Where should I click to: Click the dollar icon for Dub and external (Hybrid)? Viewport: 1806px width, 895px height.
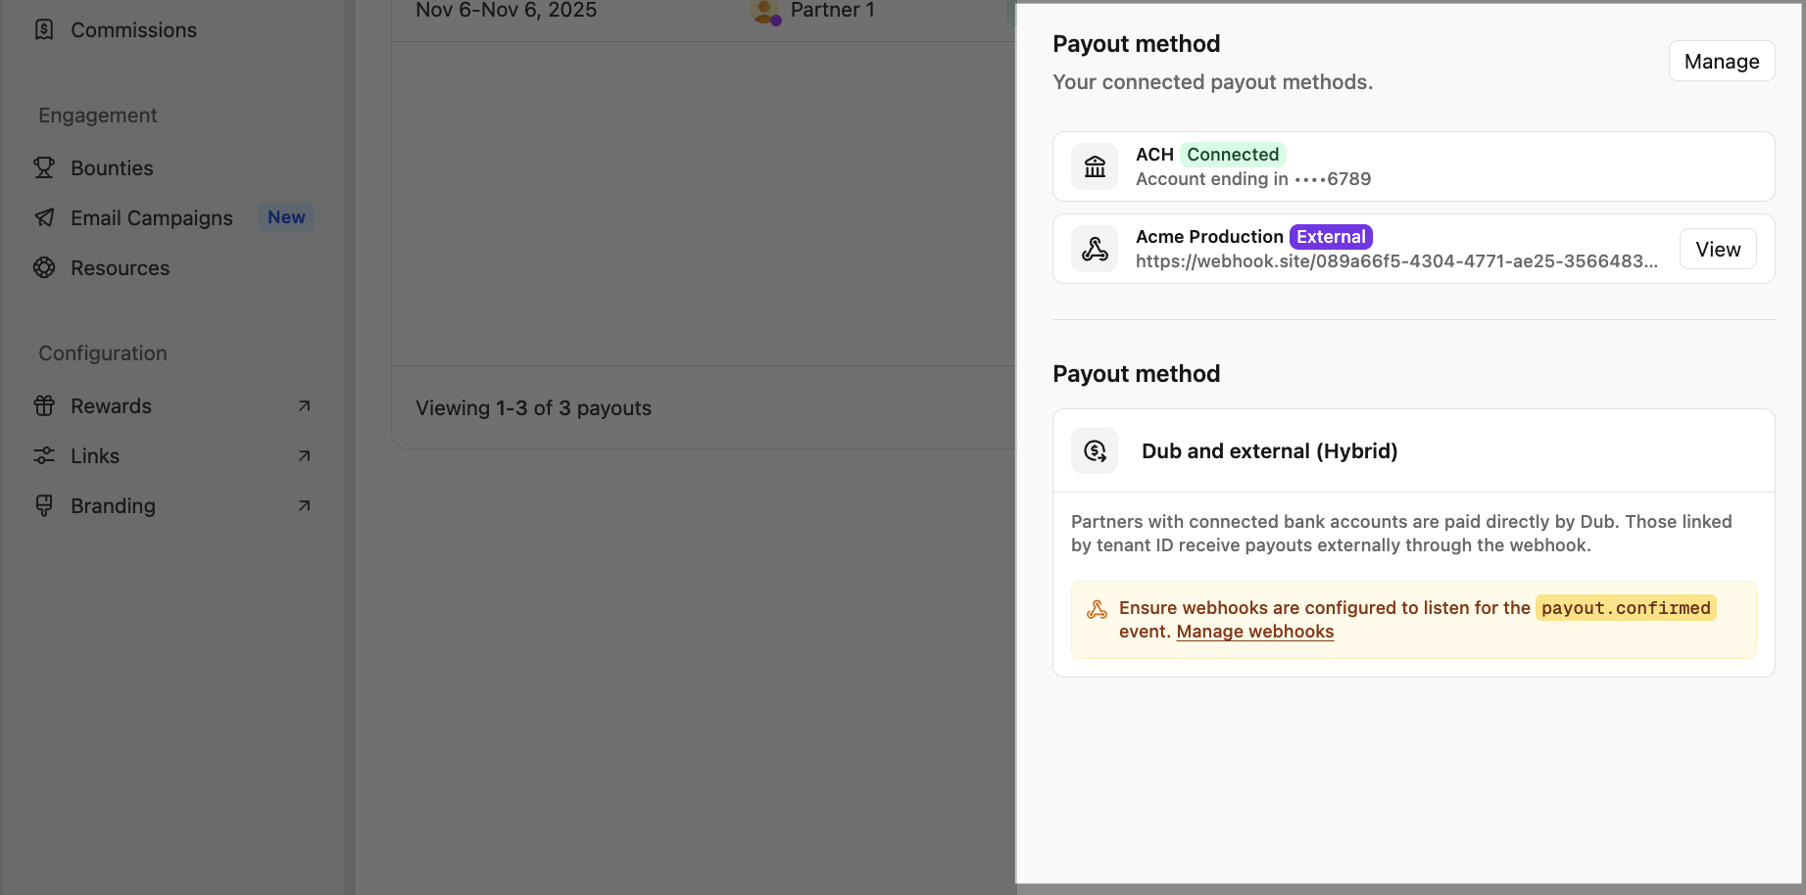click(1094, 450)
